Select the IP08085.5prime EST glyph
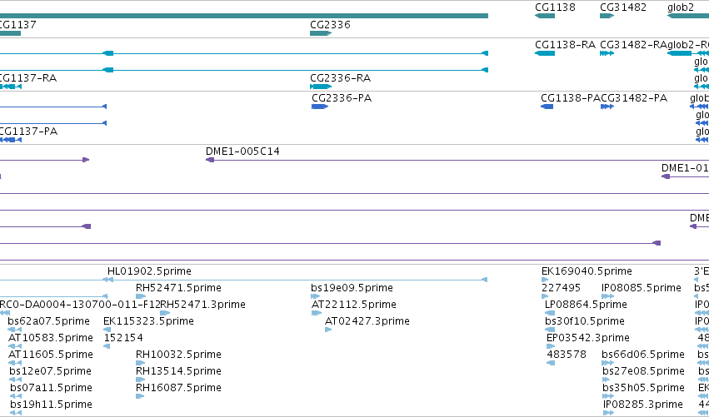 [x=607, y=296]
